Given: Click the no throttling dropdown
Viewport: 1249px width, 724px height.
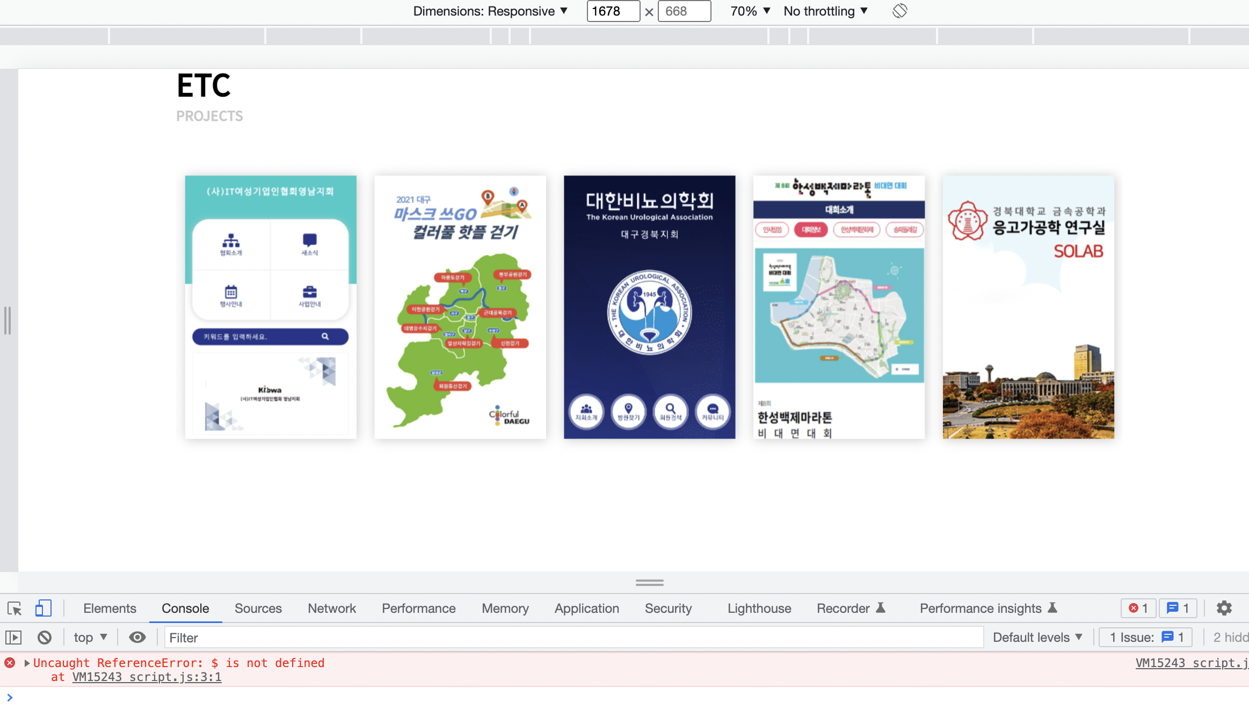Looking at the screenshot, I should 824,10.
